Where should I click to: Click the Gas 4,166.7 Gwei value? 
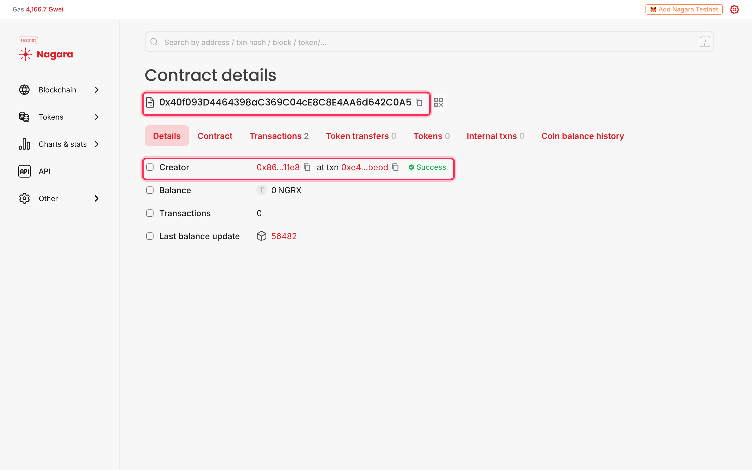pos(45,9)
